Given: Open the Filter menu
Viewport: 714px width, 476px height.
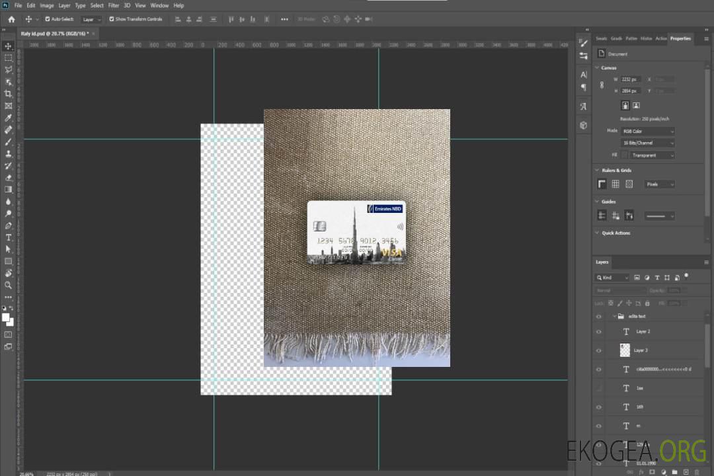Looking at the screenshot, I should coord(114,5).
